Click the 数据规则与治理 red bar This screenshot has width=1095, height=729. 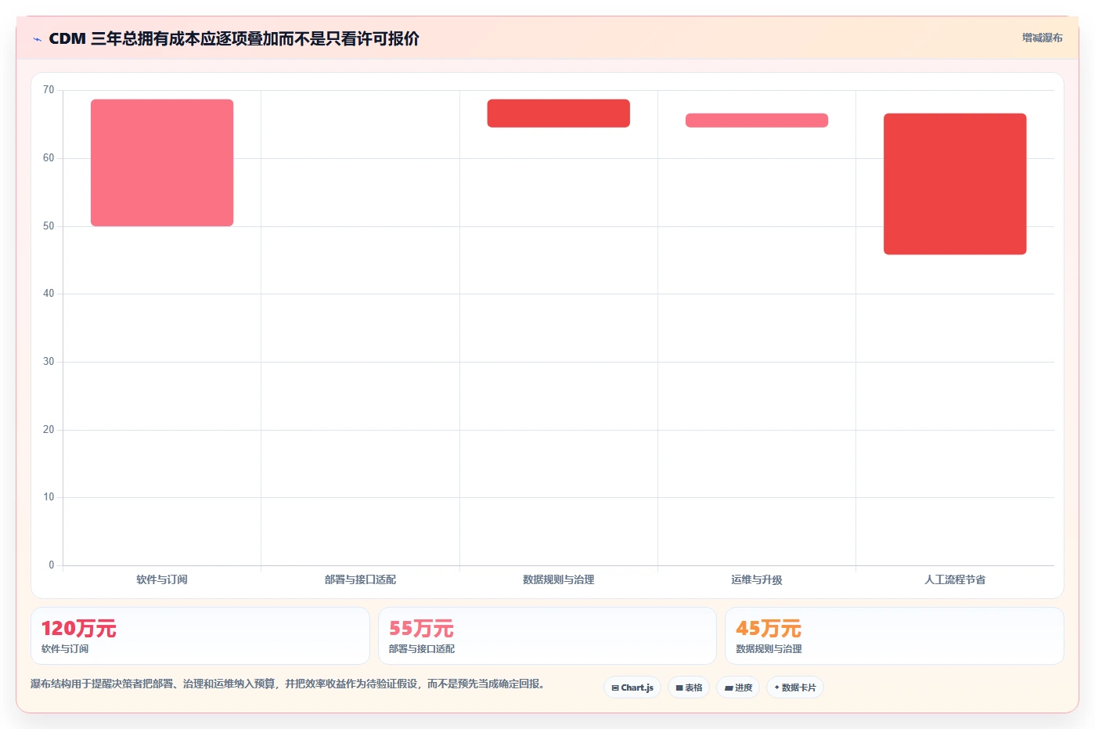coord(558,114)
